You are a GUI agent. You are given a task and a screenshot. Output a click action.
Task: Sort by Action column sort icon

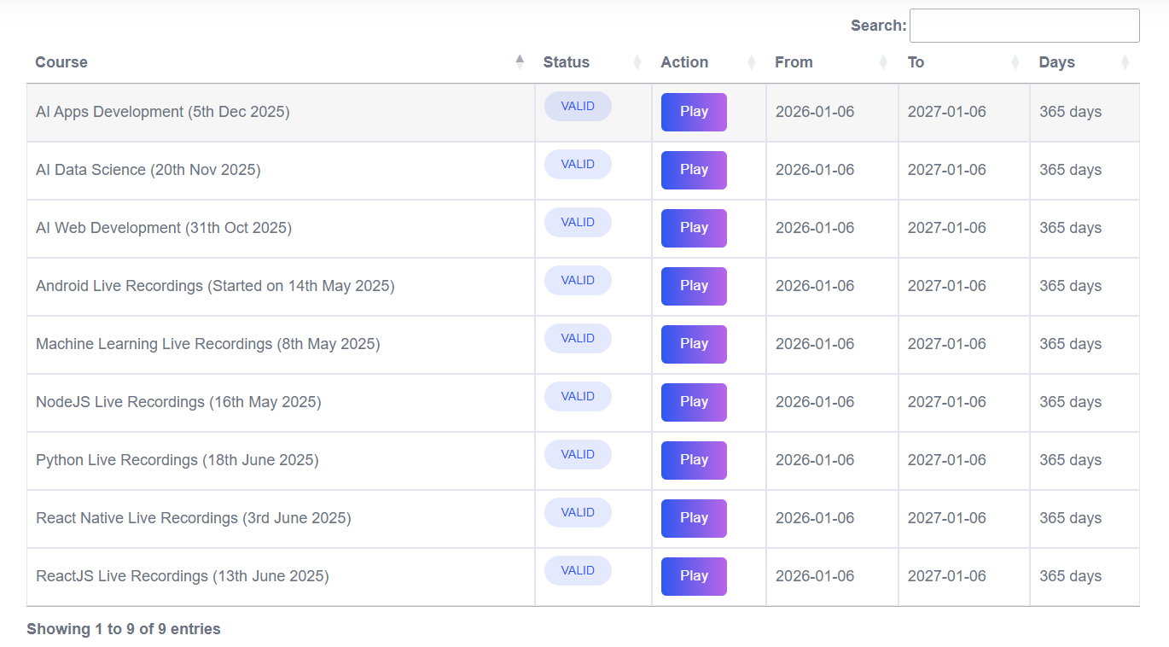752,62
